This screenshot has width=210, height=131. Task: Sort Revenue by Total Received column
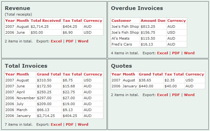point(46,21)
